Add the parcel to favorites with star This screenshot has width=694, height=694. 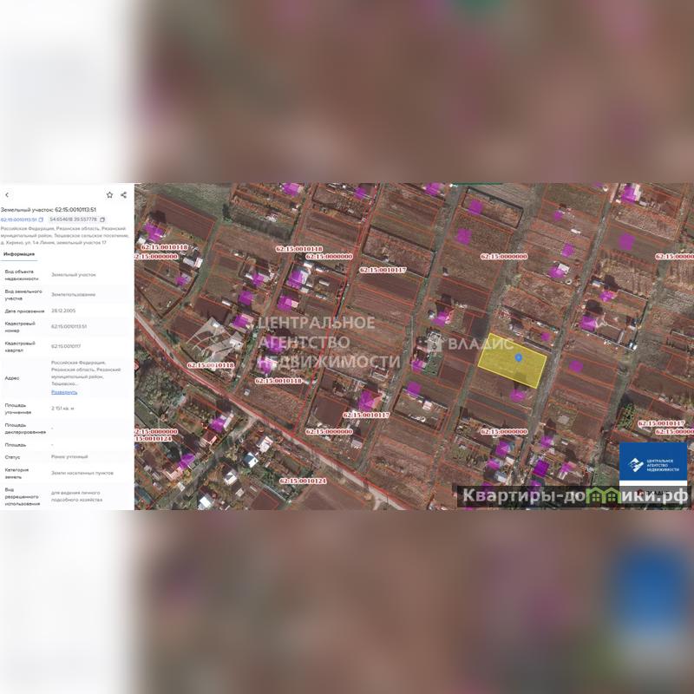[x=109, y=195]
